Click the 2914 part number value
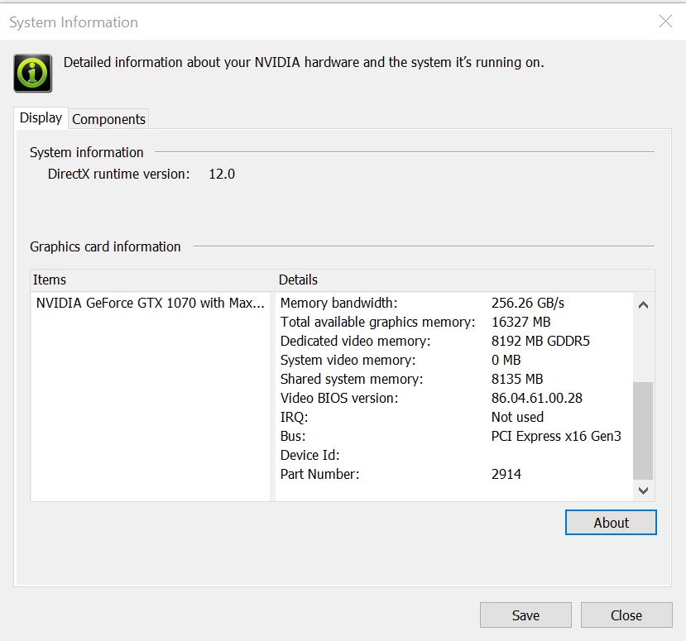This screenshot has height=641, width=686. pos(506,474)
